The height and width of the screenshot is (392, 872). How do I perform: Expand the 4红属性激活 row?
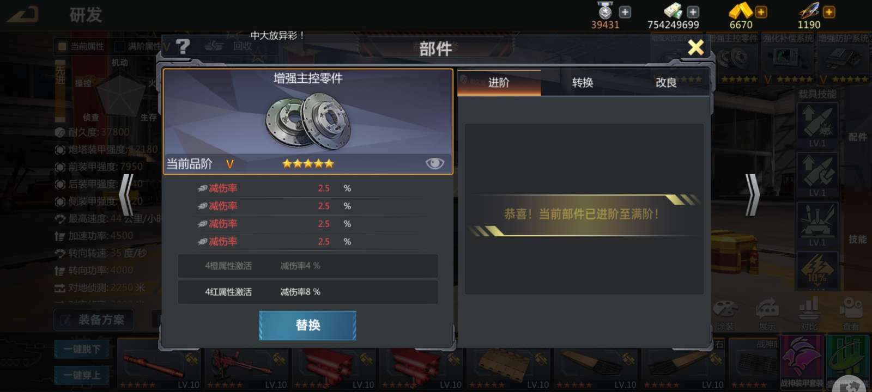coord(308,292)
